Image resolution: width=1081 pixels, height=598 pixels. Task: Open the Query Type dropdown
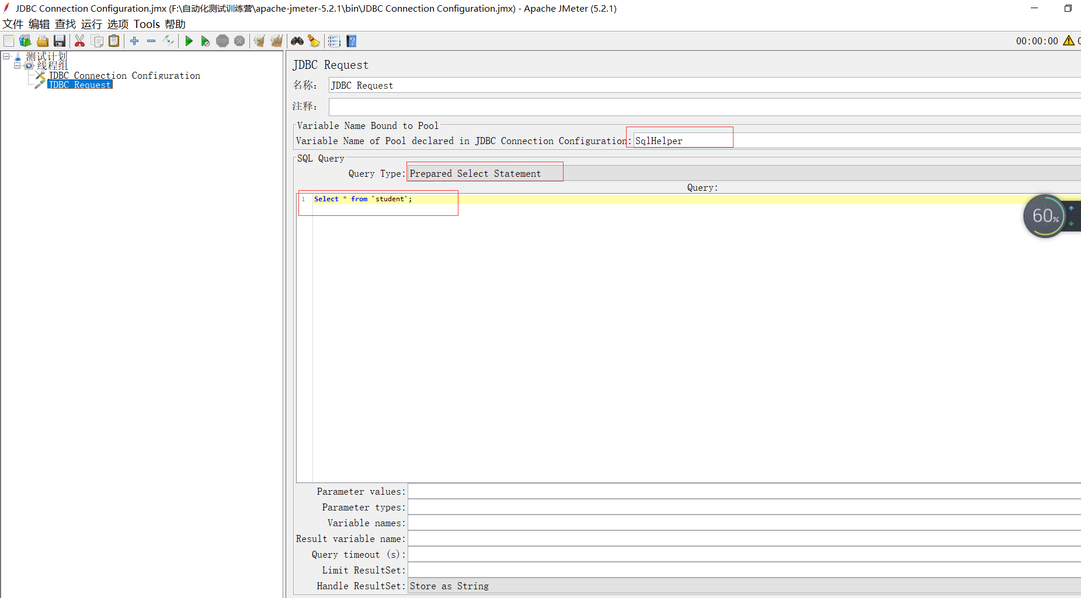744,173
